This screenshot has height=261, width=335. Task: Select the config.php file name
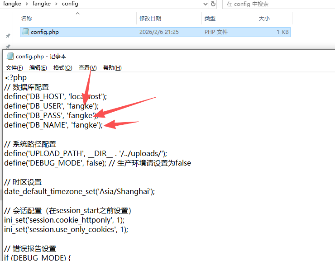coord(45,32)
